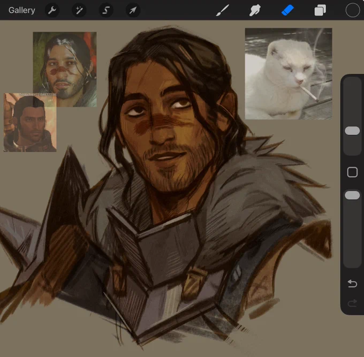Open the Layers panel

(320, 11)
